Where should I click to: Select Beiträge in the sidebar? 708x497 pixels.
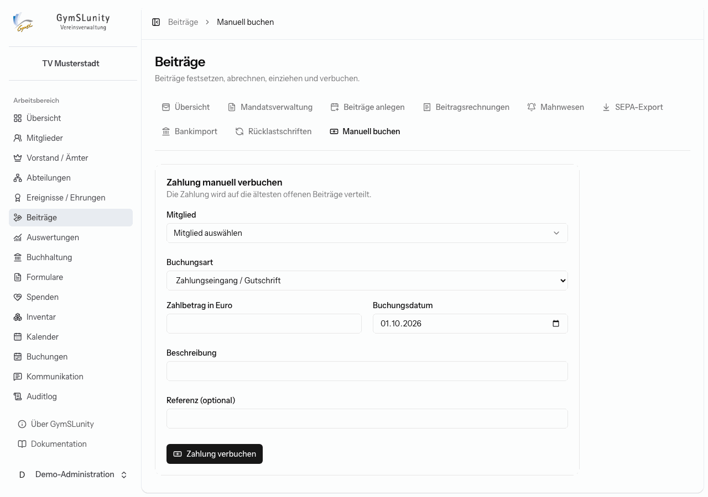point(71,218)
